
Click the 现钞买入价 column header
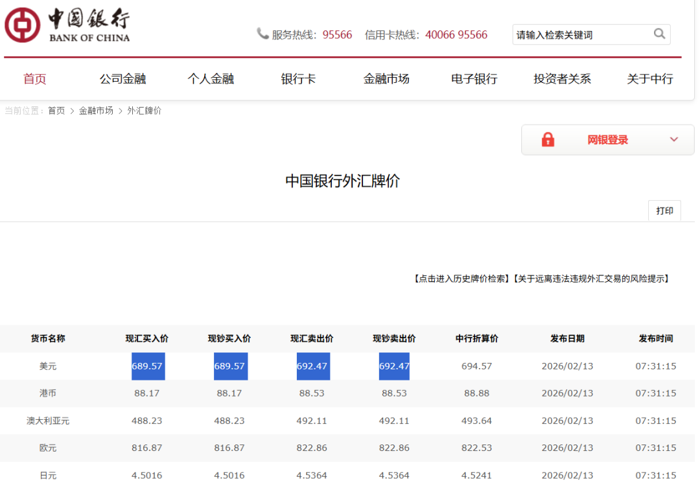(229, 339)
